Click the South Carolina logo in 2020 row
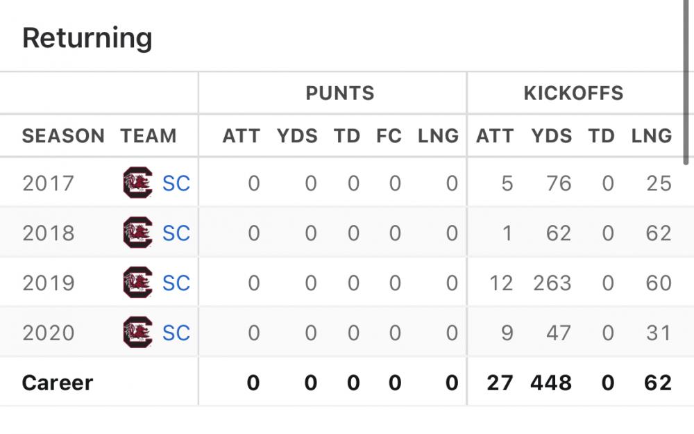The height and width of the screenshot is (434, 694). point(137,333)
